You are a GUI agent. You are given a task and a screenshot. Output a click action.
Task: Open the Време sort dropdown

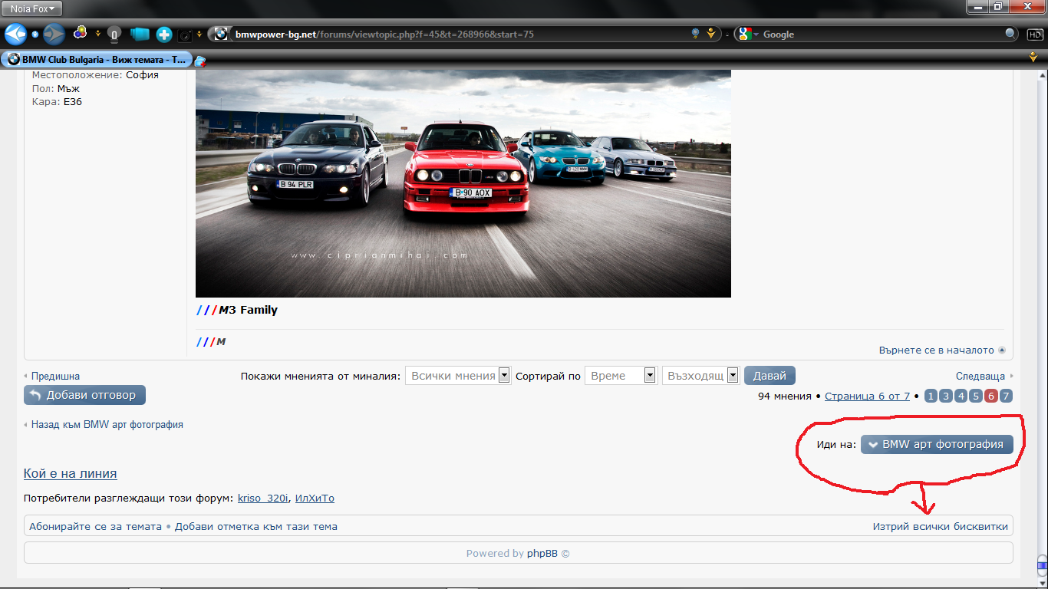tap(621, 375)
